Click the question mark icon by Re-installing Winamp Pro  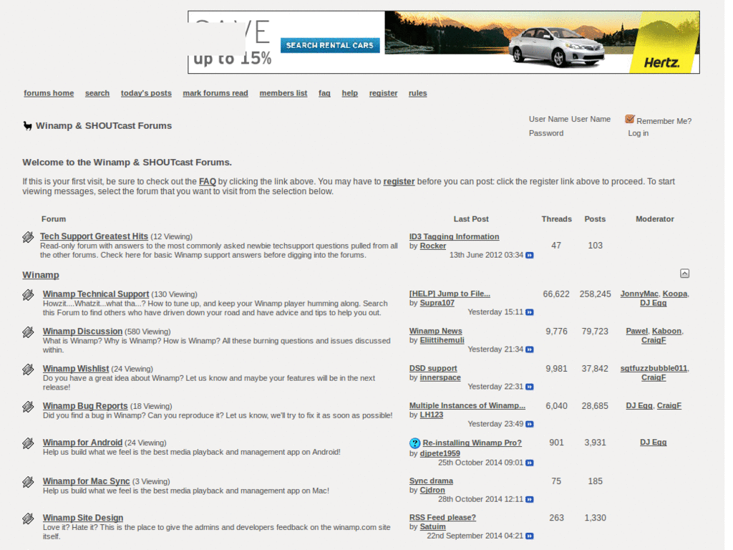point(415,443)
